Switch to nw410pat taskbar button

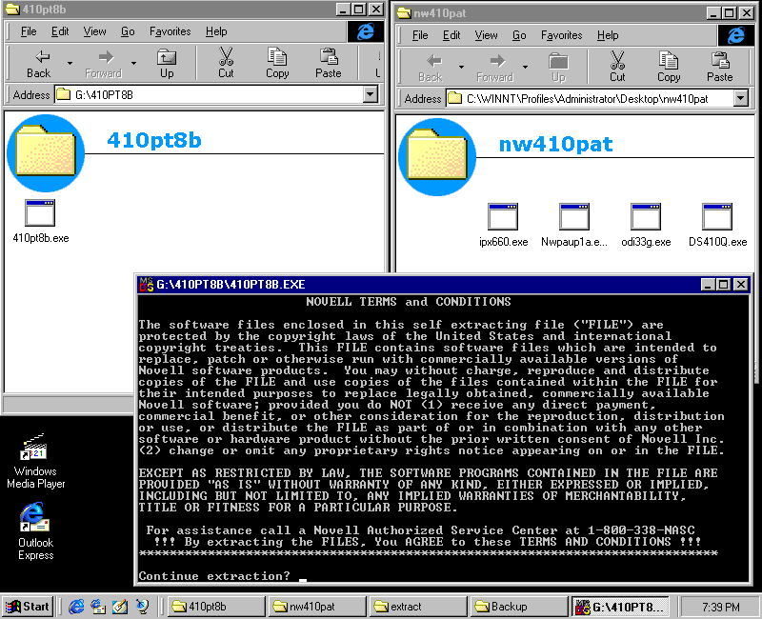(x=317, y=607)
